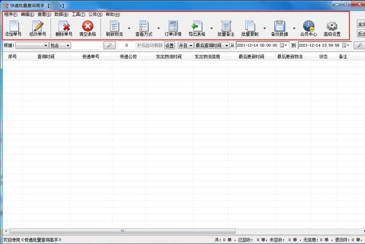Open the 编辑(E) menu
The height and width of the screenshot is (244, 365).
[27, 14]
